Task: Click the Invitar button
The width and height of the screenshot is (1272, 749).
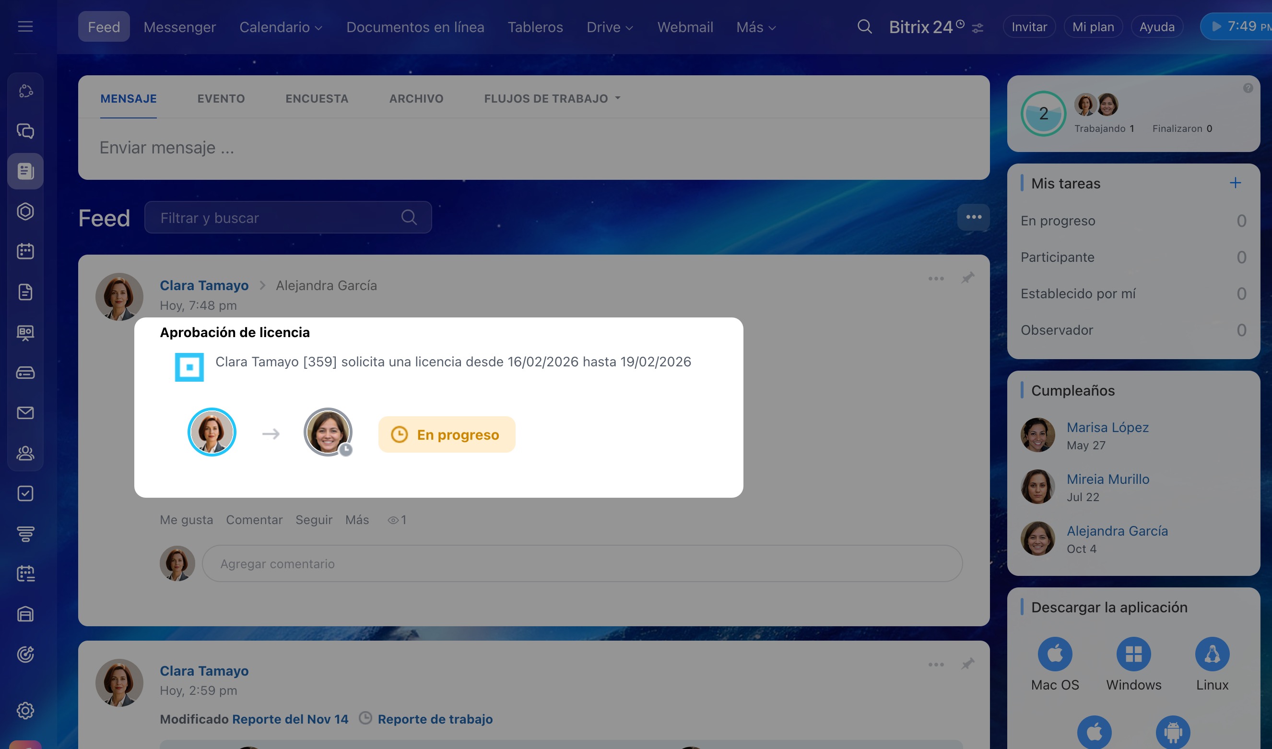Action: pos(1029,27)
